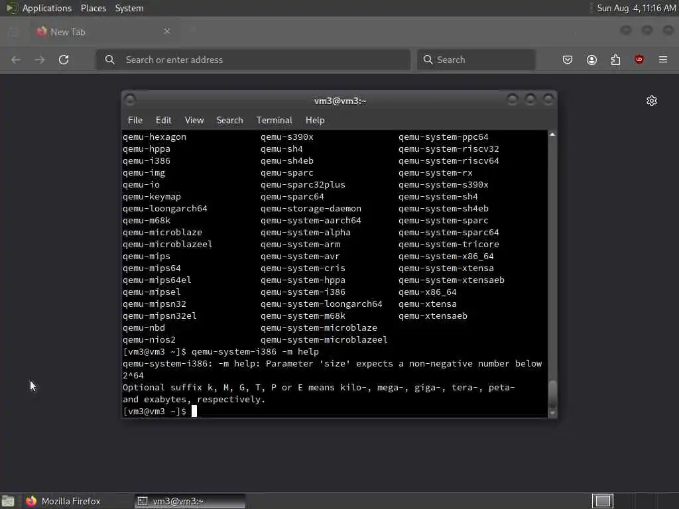Click qemu-system-riscv64 in the listing
The height and width of the screenshot is (509, 679).
(x=449, y=160)
